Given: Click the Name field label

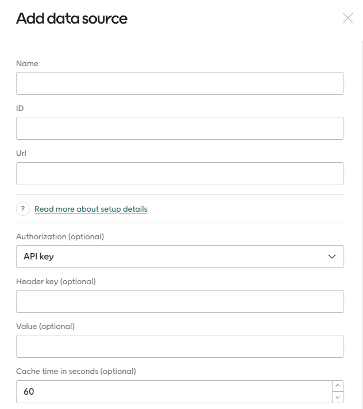Looking at the screenshot, I should (27, 63).
